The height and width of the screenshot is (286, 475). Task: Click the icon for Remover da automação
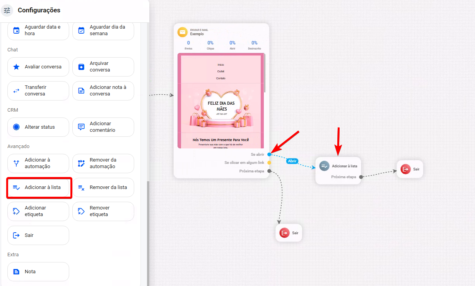81,163
